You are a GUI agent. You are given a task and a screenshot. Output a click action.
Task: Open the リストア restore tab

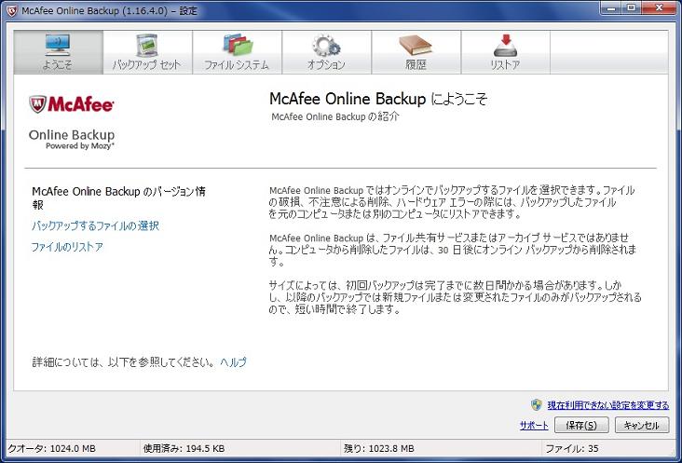point(505,52)
